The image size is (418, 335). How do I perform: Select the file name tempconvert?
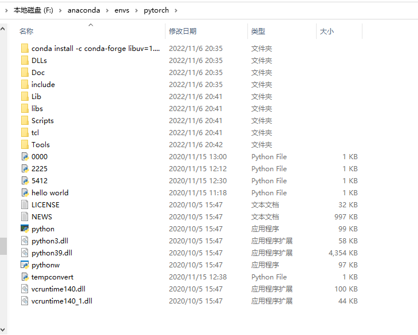pos(52,277)
